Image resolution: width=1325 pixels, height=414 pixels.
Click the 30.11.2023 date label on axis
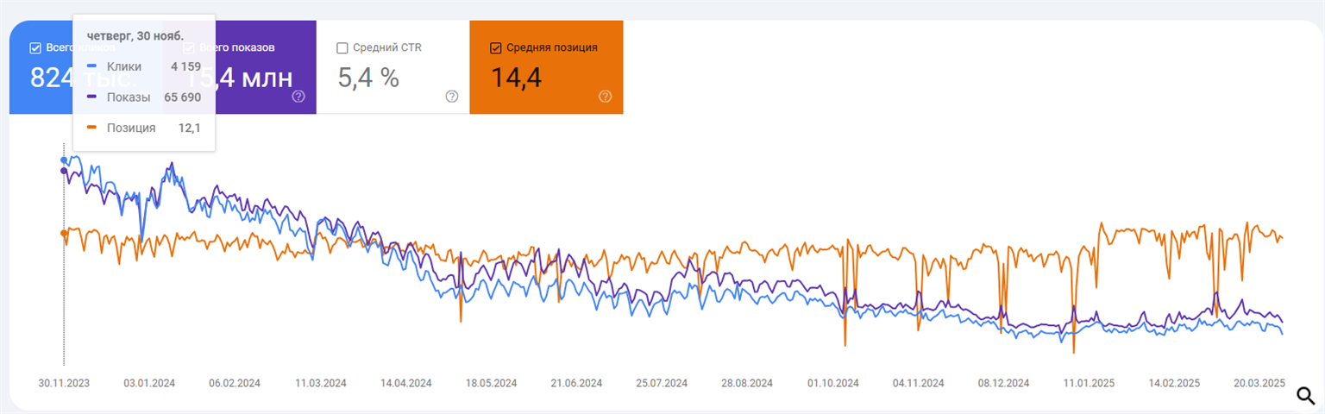point(63,383)
